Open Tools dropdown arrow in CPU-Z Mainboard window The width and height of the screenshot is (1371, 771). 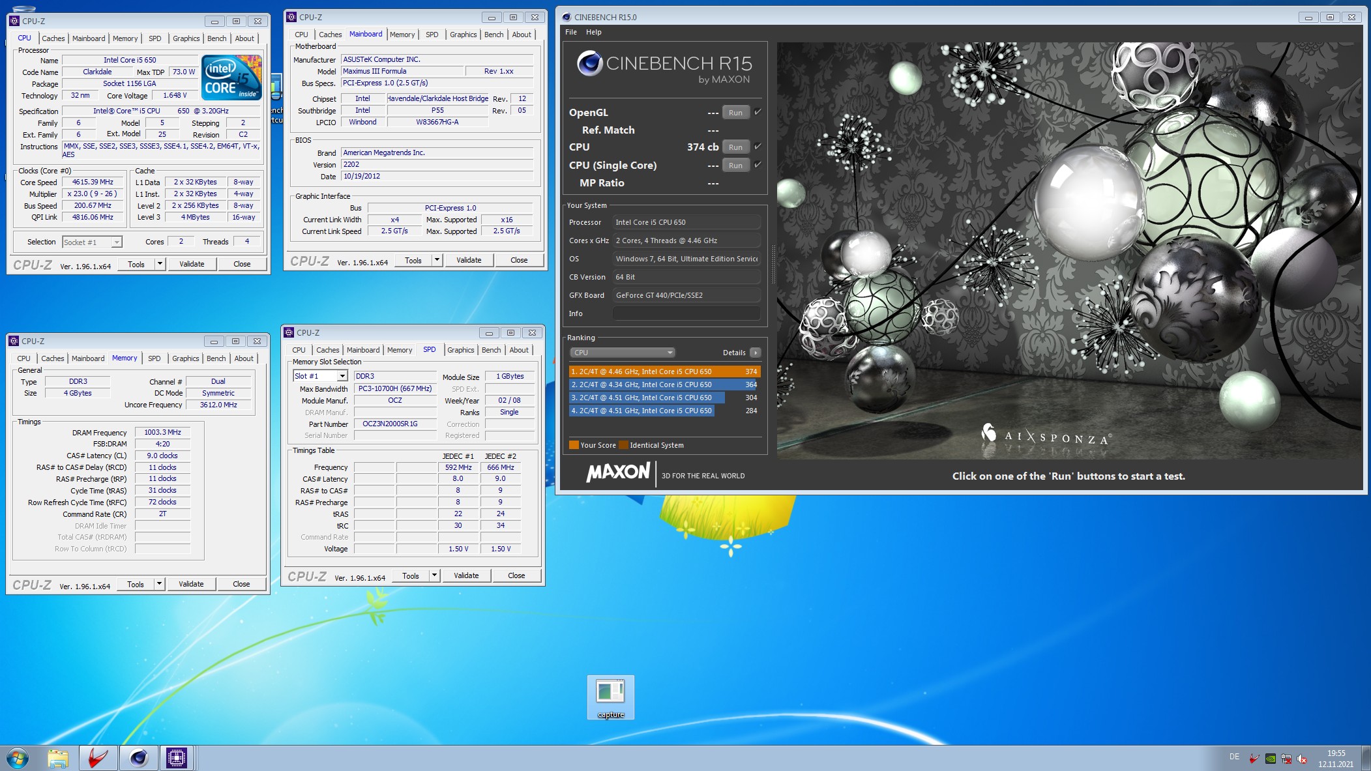(437, 260)
